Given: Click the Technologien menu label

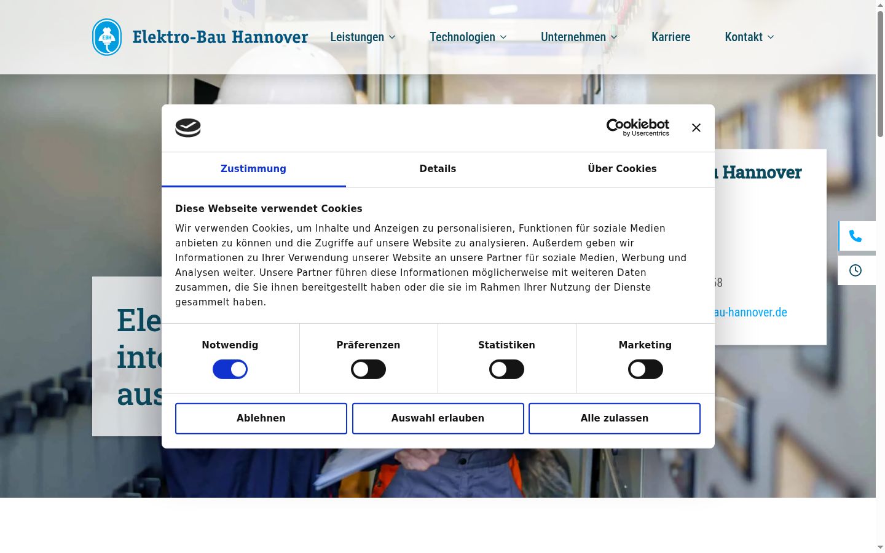Looking at the screenshot, I should [x=462, y=37].
